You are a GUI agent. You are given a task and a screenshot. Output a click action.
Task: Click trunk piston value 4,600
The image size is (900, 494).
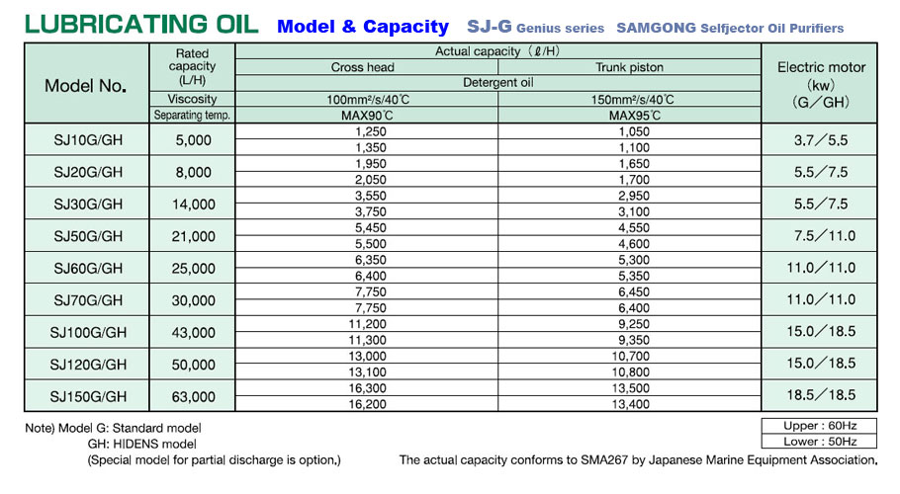[x=634, y=244]
